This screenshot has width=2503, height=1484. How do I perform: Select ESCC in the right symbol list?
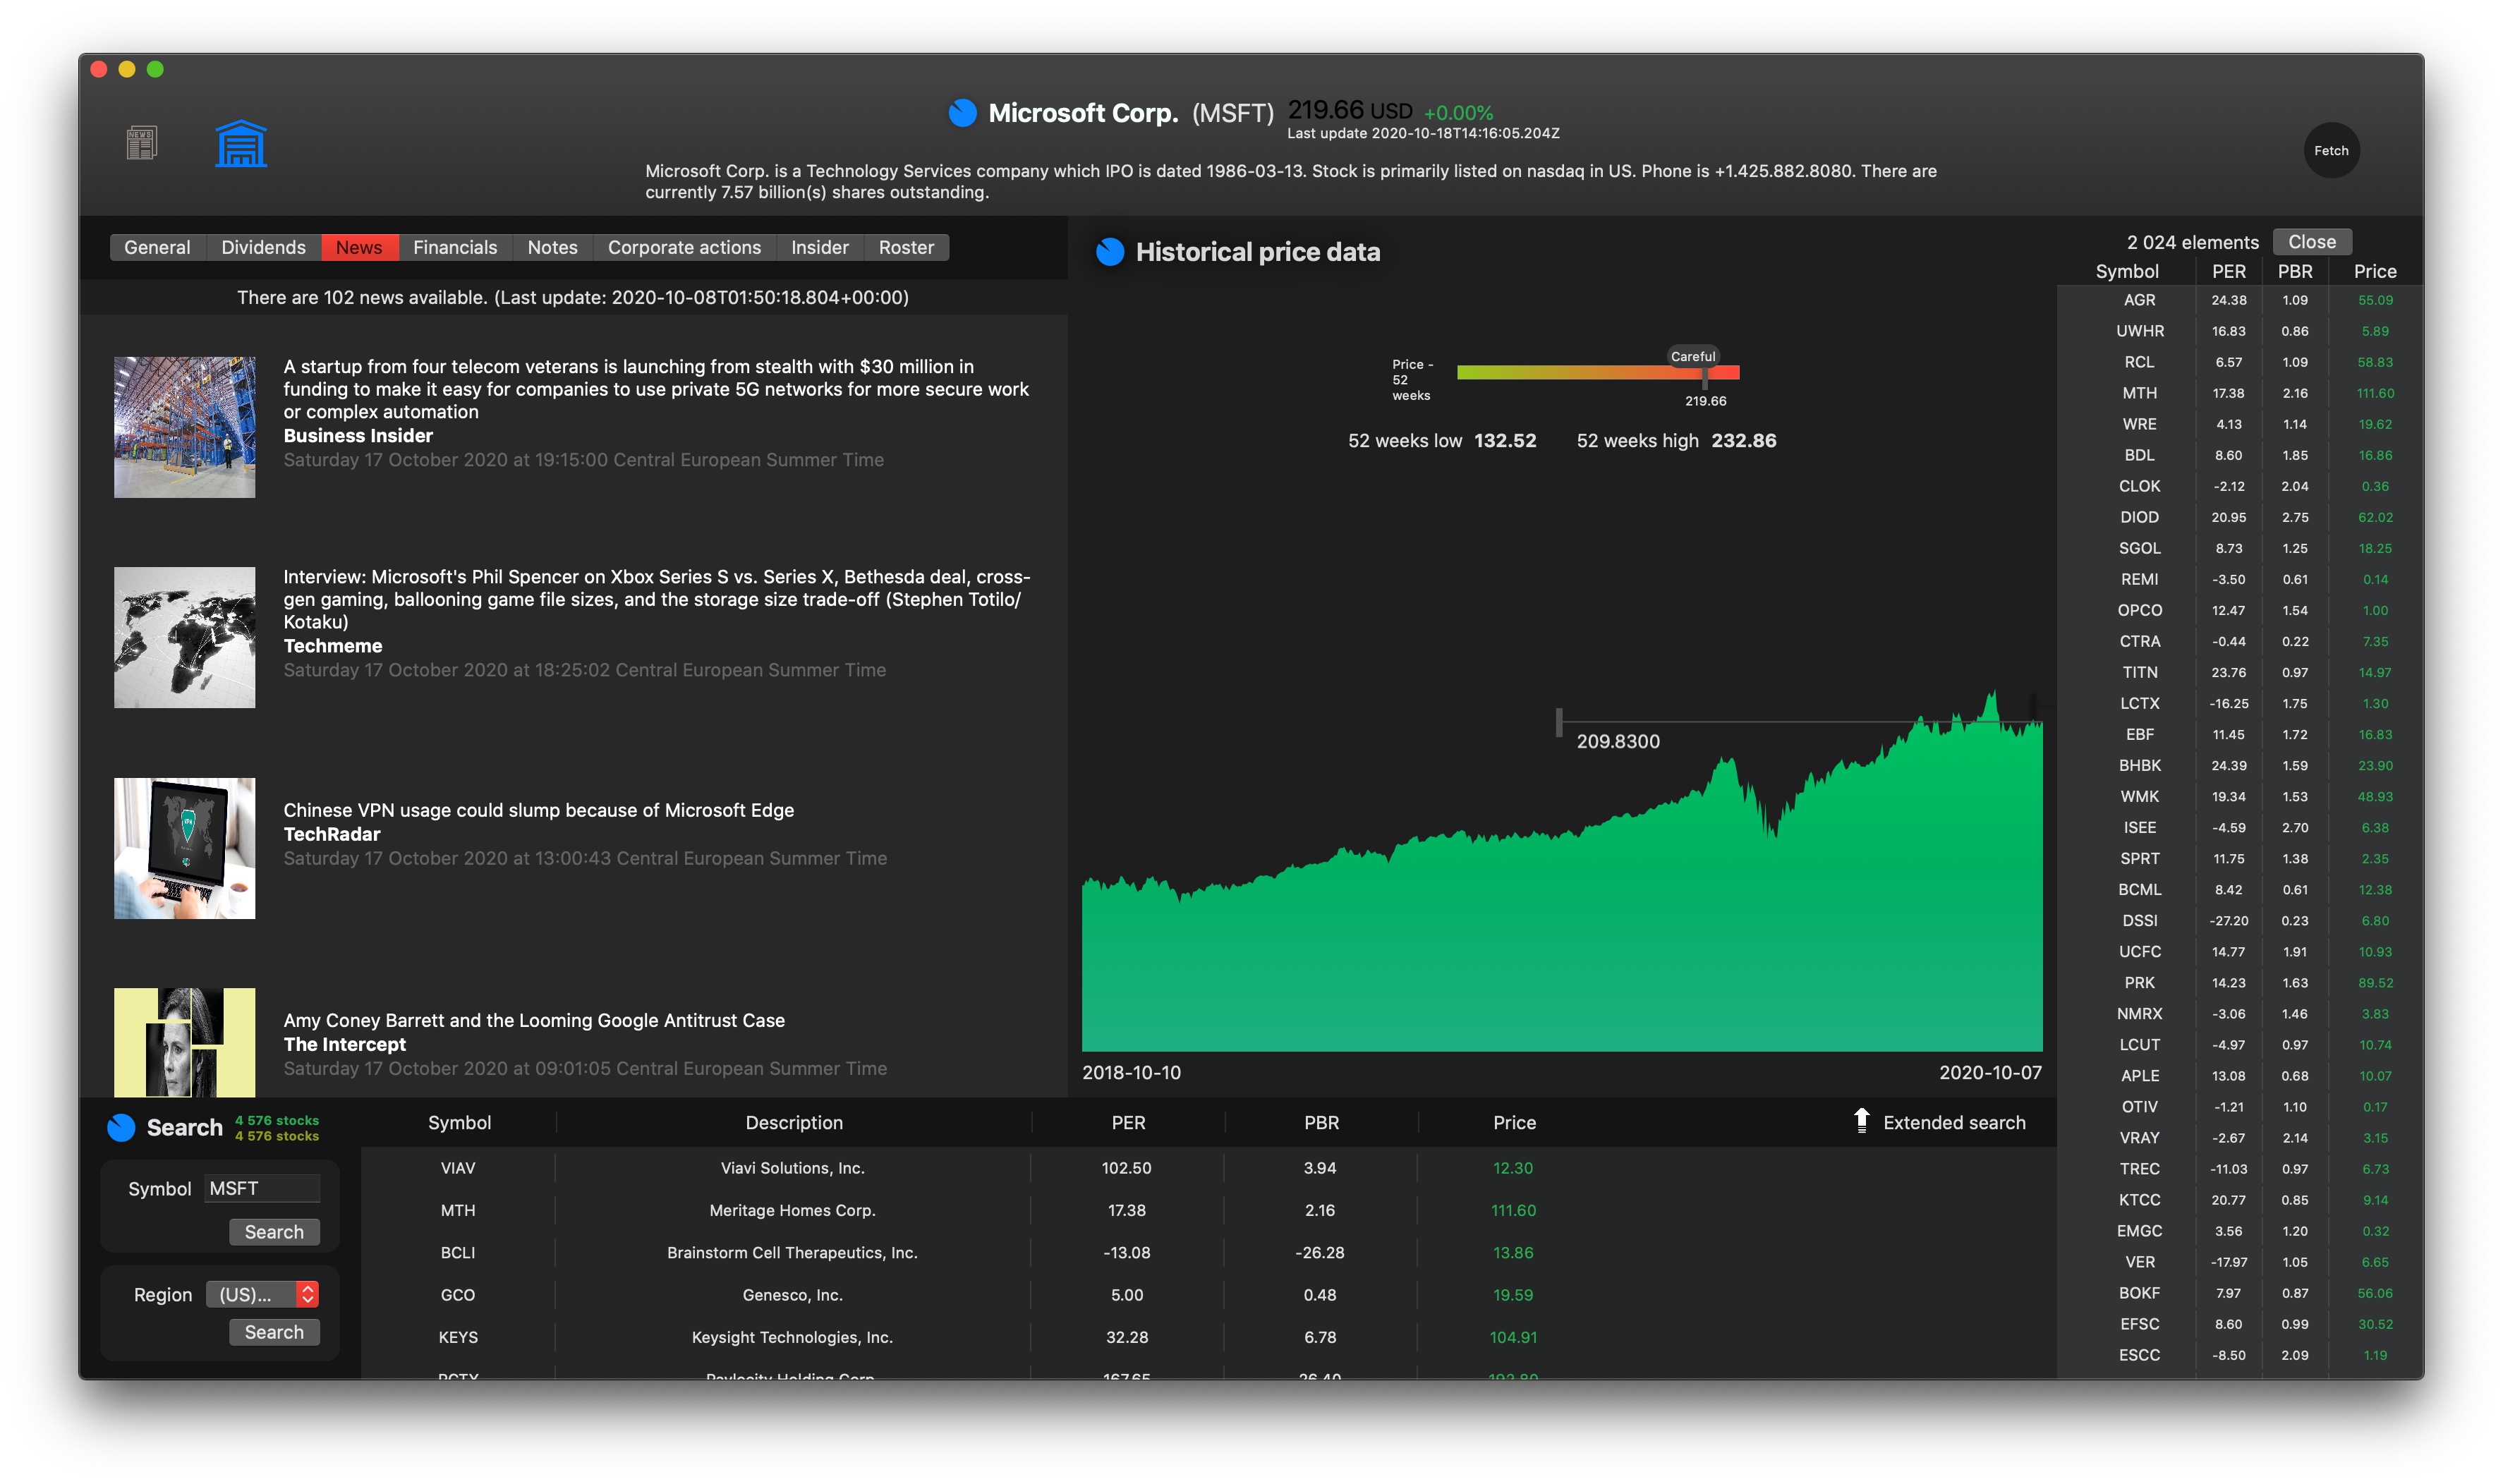tap(2240, 1355)
